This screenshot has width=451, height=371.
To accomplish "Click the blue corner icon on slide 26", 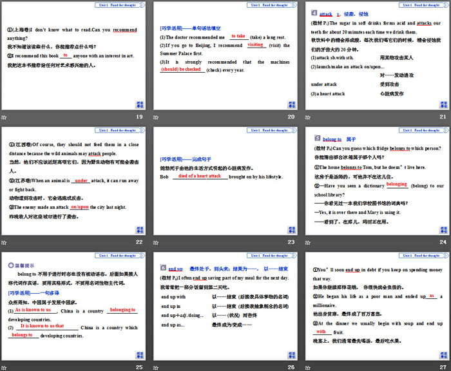I will tap(292, 355).
